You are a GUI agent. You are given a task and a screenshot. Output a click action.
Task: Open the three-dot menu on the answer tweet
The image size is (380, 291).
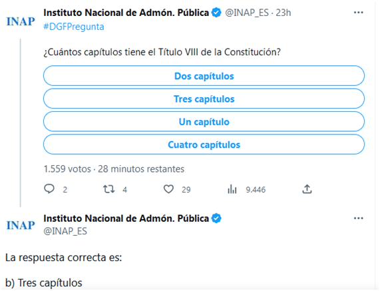point(359,218)
